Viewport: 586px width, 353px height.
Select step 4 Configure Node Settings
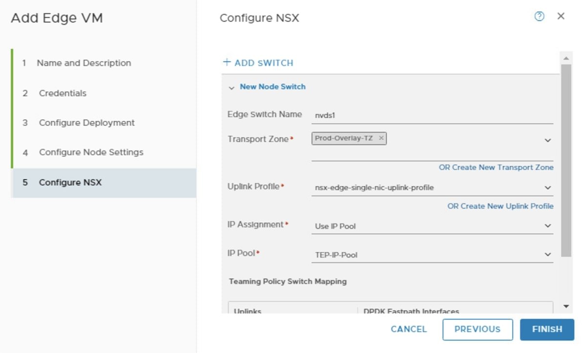(x=90, y=152)
